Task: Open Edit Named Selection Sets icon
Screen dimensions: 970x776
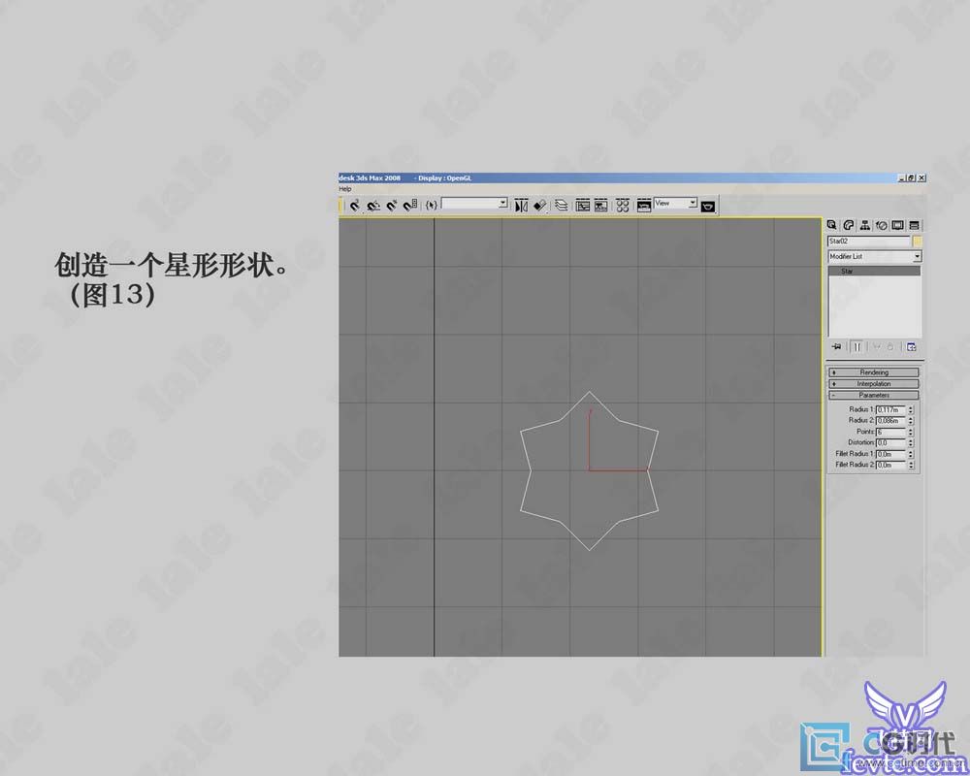Action: pos(432,205)
